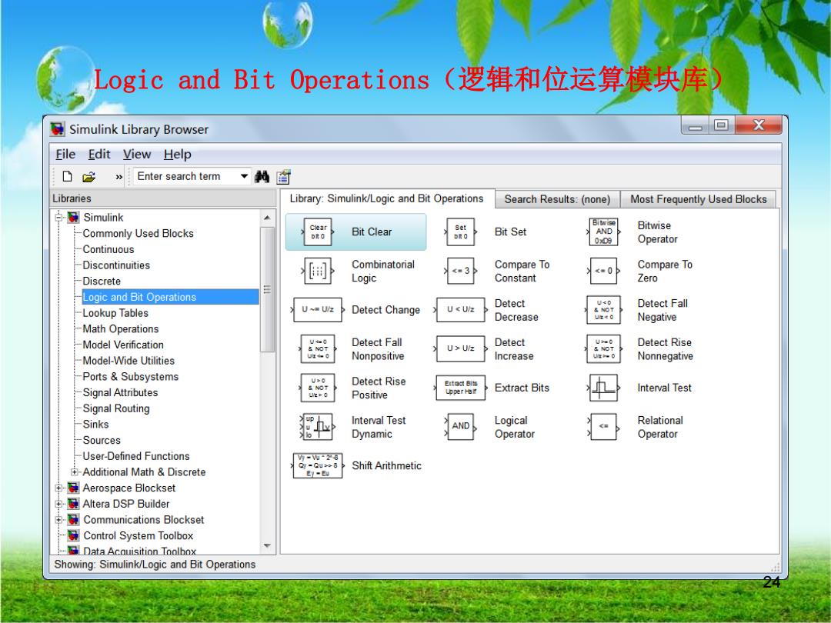The image size is (831, 623).
Task: Select Commonly Used Blocks library
Action: click(138, 234)
